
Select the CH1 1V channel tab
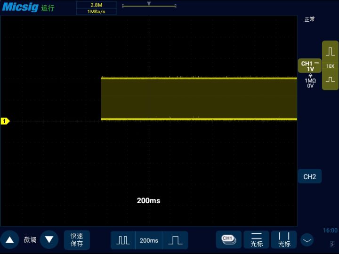click(310, 66)
